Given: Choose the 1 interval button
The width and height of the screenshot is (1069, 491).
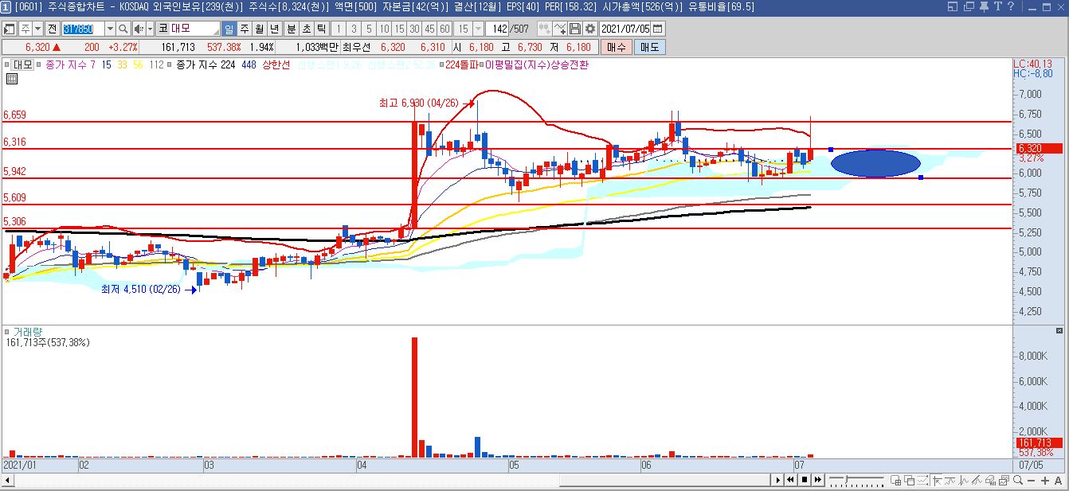Looking at the screenshot, I should [x=339, y=29].
